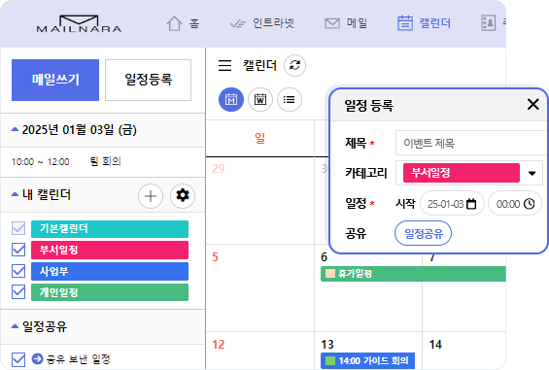Open the start time clock icon
549x370 pixels.
529,204
